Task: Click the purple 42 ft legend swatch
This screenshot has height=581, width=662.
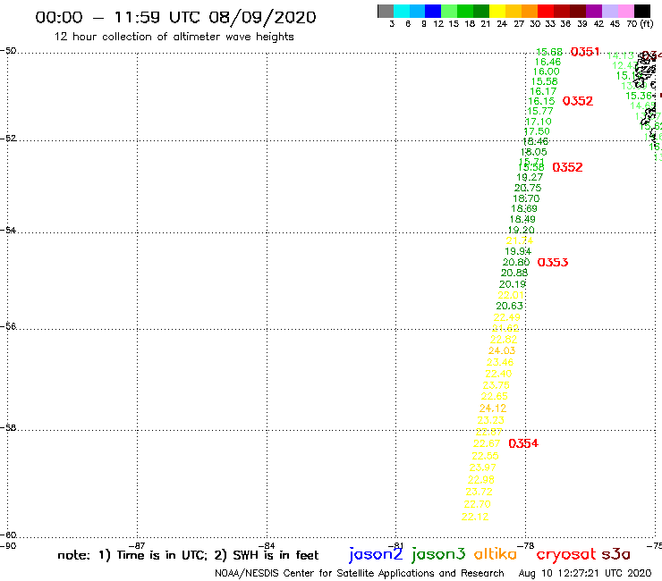Action: coord(594,11)
